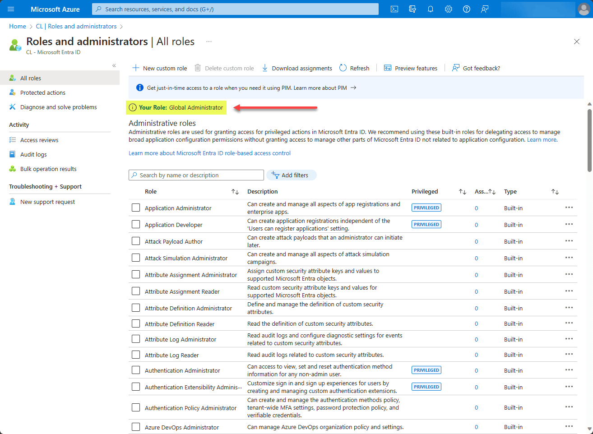Click the PRIVILEGED badge for Authentication Administrator
The width and height of the screenshot is (593, 434).
pos(426,370)
